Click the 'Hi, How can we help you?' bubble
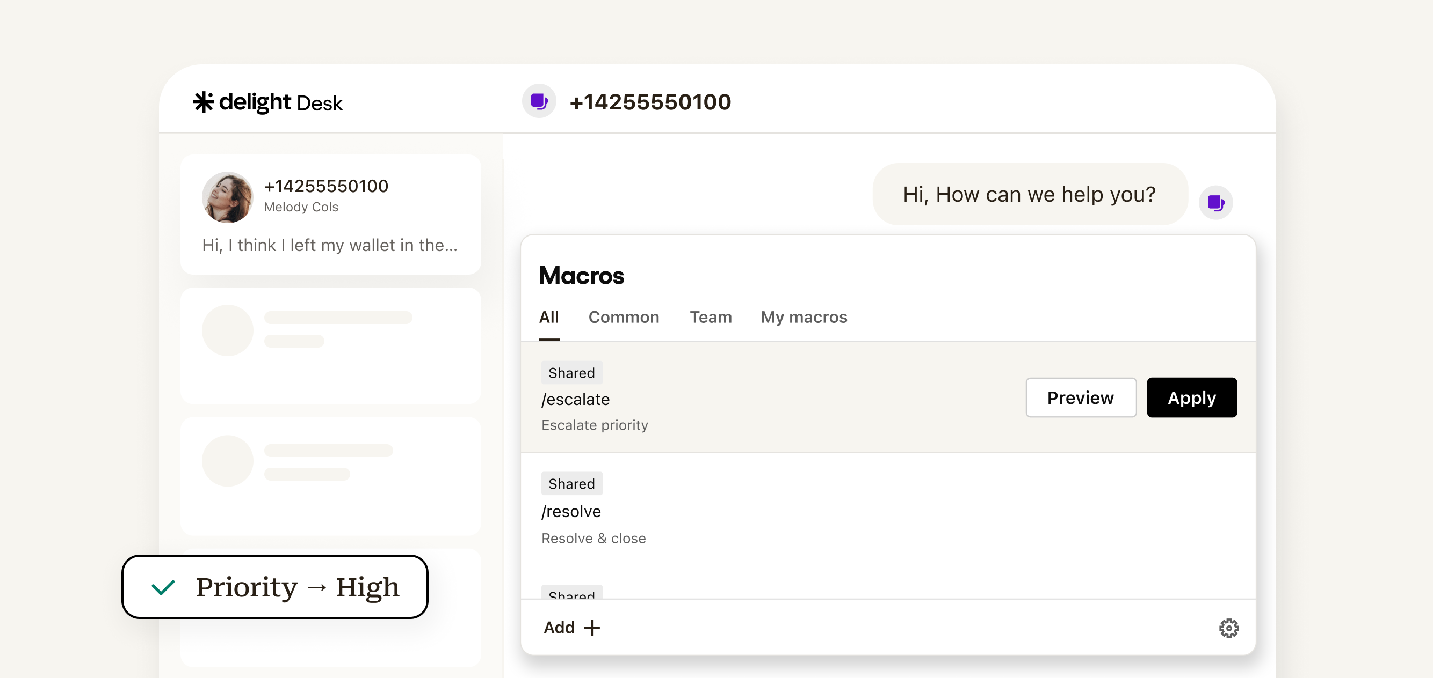 point(1030,194)
